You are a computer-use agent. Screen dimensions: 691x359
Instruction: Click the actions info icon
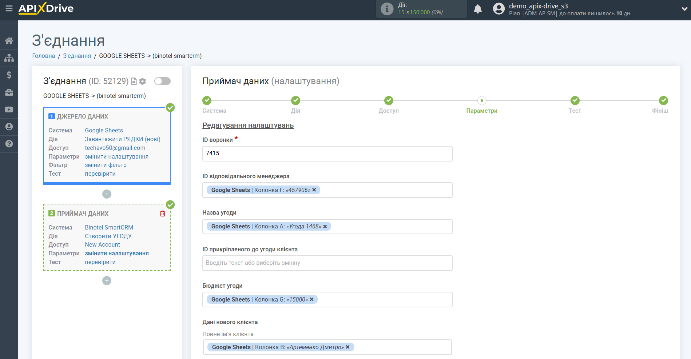(x=387, y=9)
